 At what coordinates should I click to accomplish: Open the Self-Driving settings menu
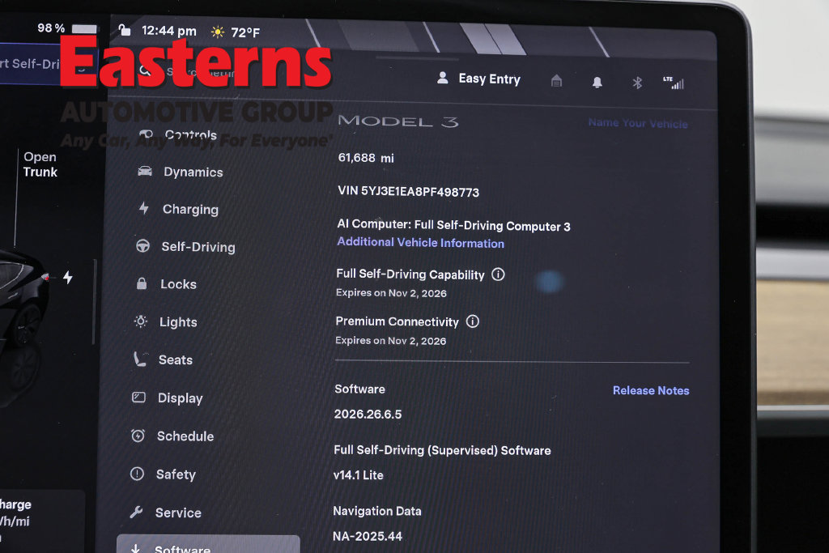point(185,247)
